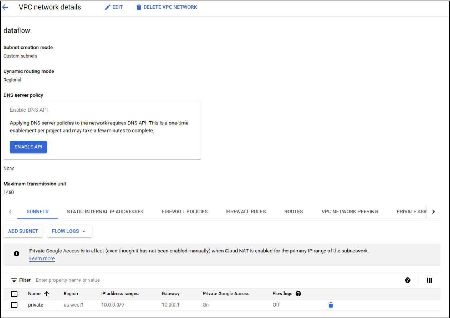Screen dimensions: 450x318
Task: Click the Filter icon
Action: (14, 280)
